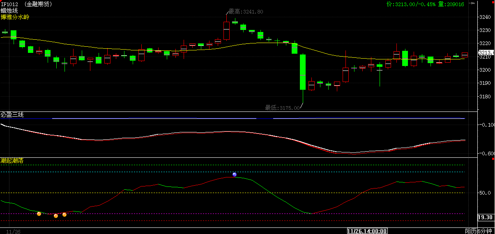This screenshot has height=234, width=495.
Task: Click the blue sell-signal marker dot
Action: (235, 175)
